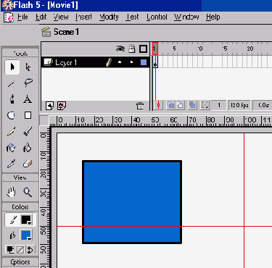The height and width of the screenshot is (268, 272).
Task: Select the Rectangle tool
Action: [x=28, y=115]
